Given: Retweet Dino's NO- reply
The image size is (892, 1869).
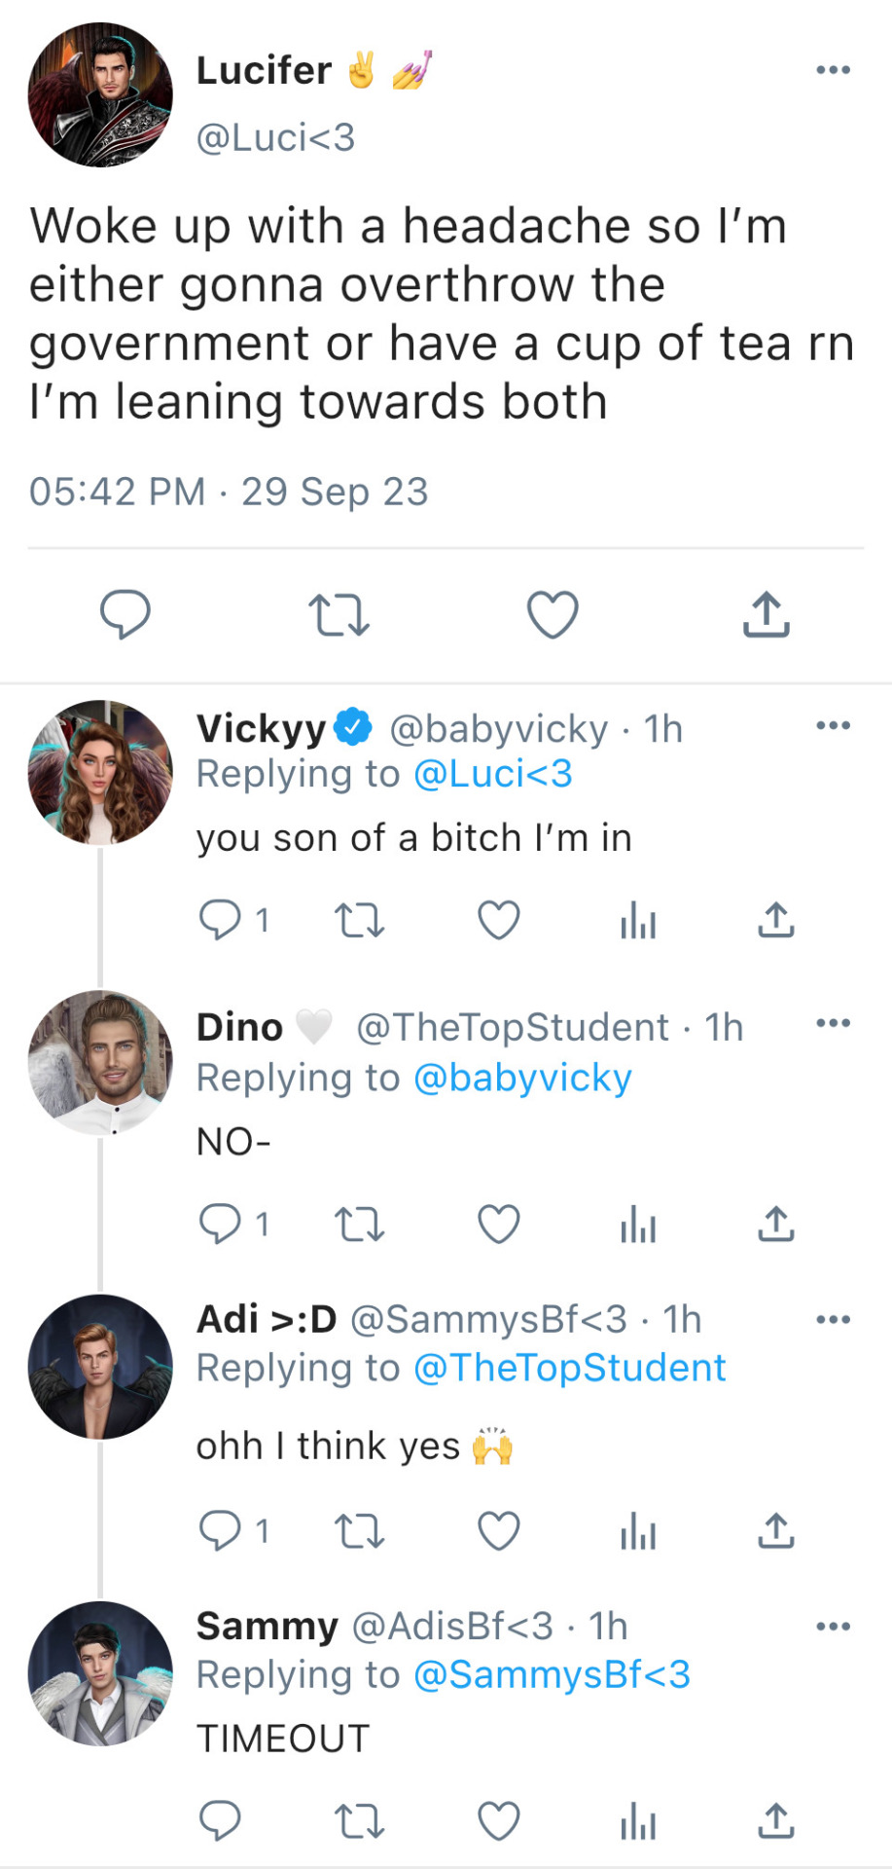Looking at the screenshot, I should [359, 1225].
